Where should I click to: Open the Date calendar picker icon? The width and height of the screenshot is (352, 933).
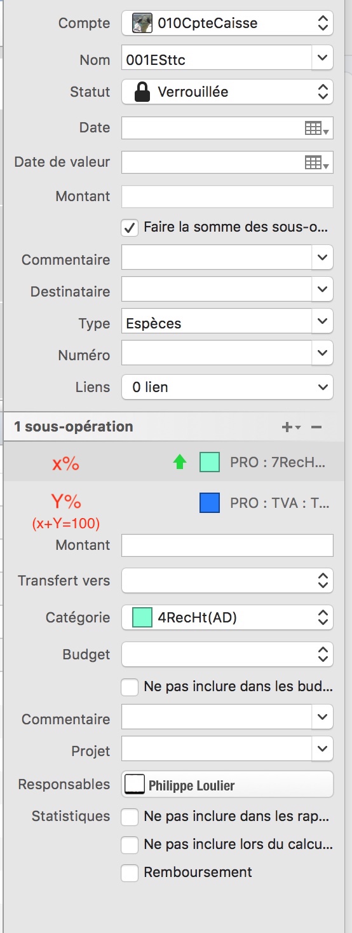click(x=316, y=128)
